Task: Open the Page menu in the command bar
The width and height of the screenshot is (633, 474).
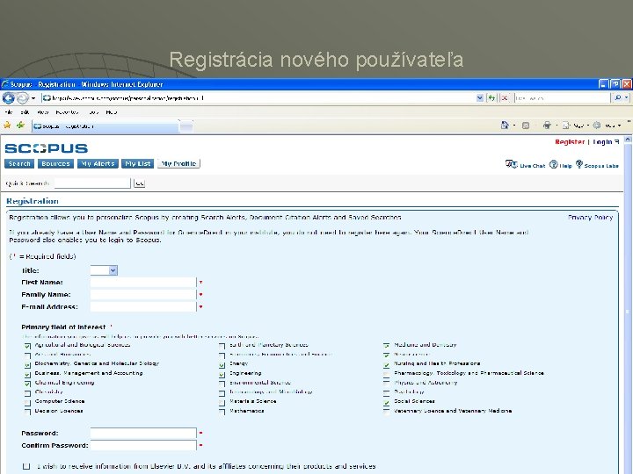Action: coord(575,126)
